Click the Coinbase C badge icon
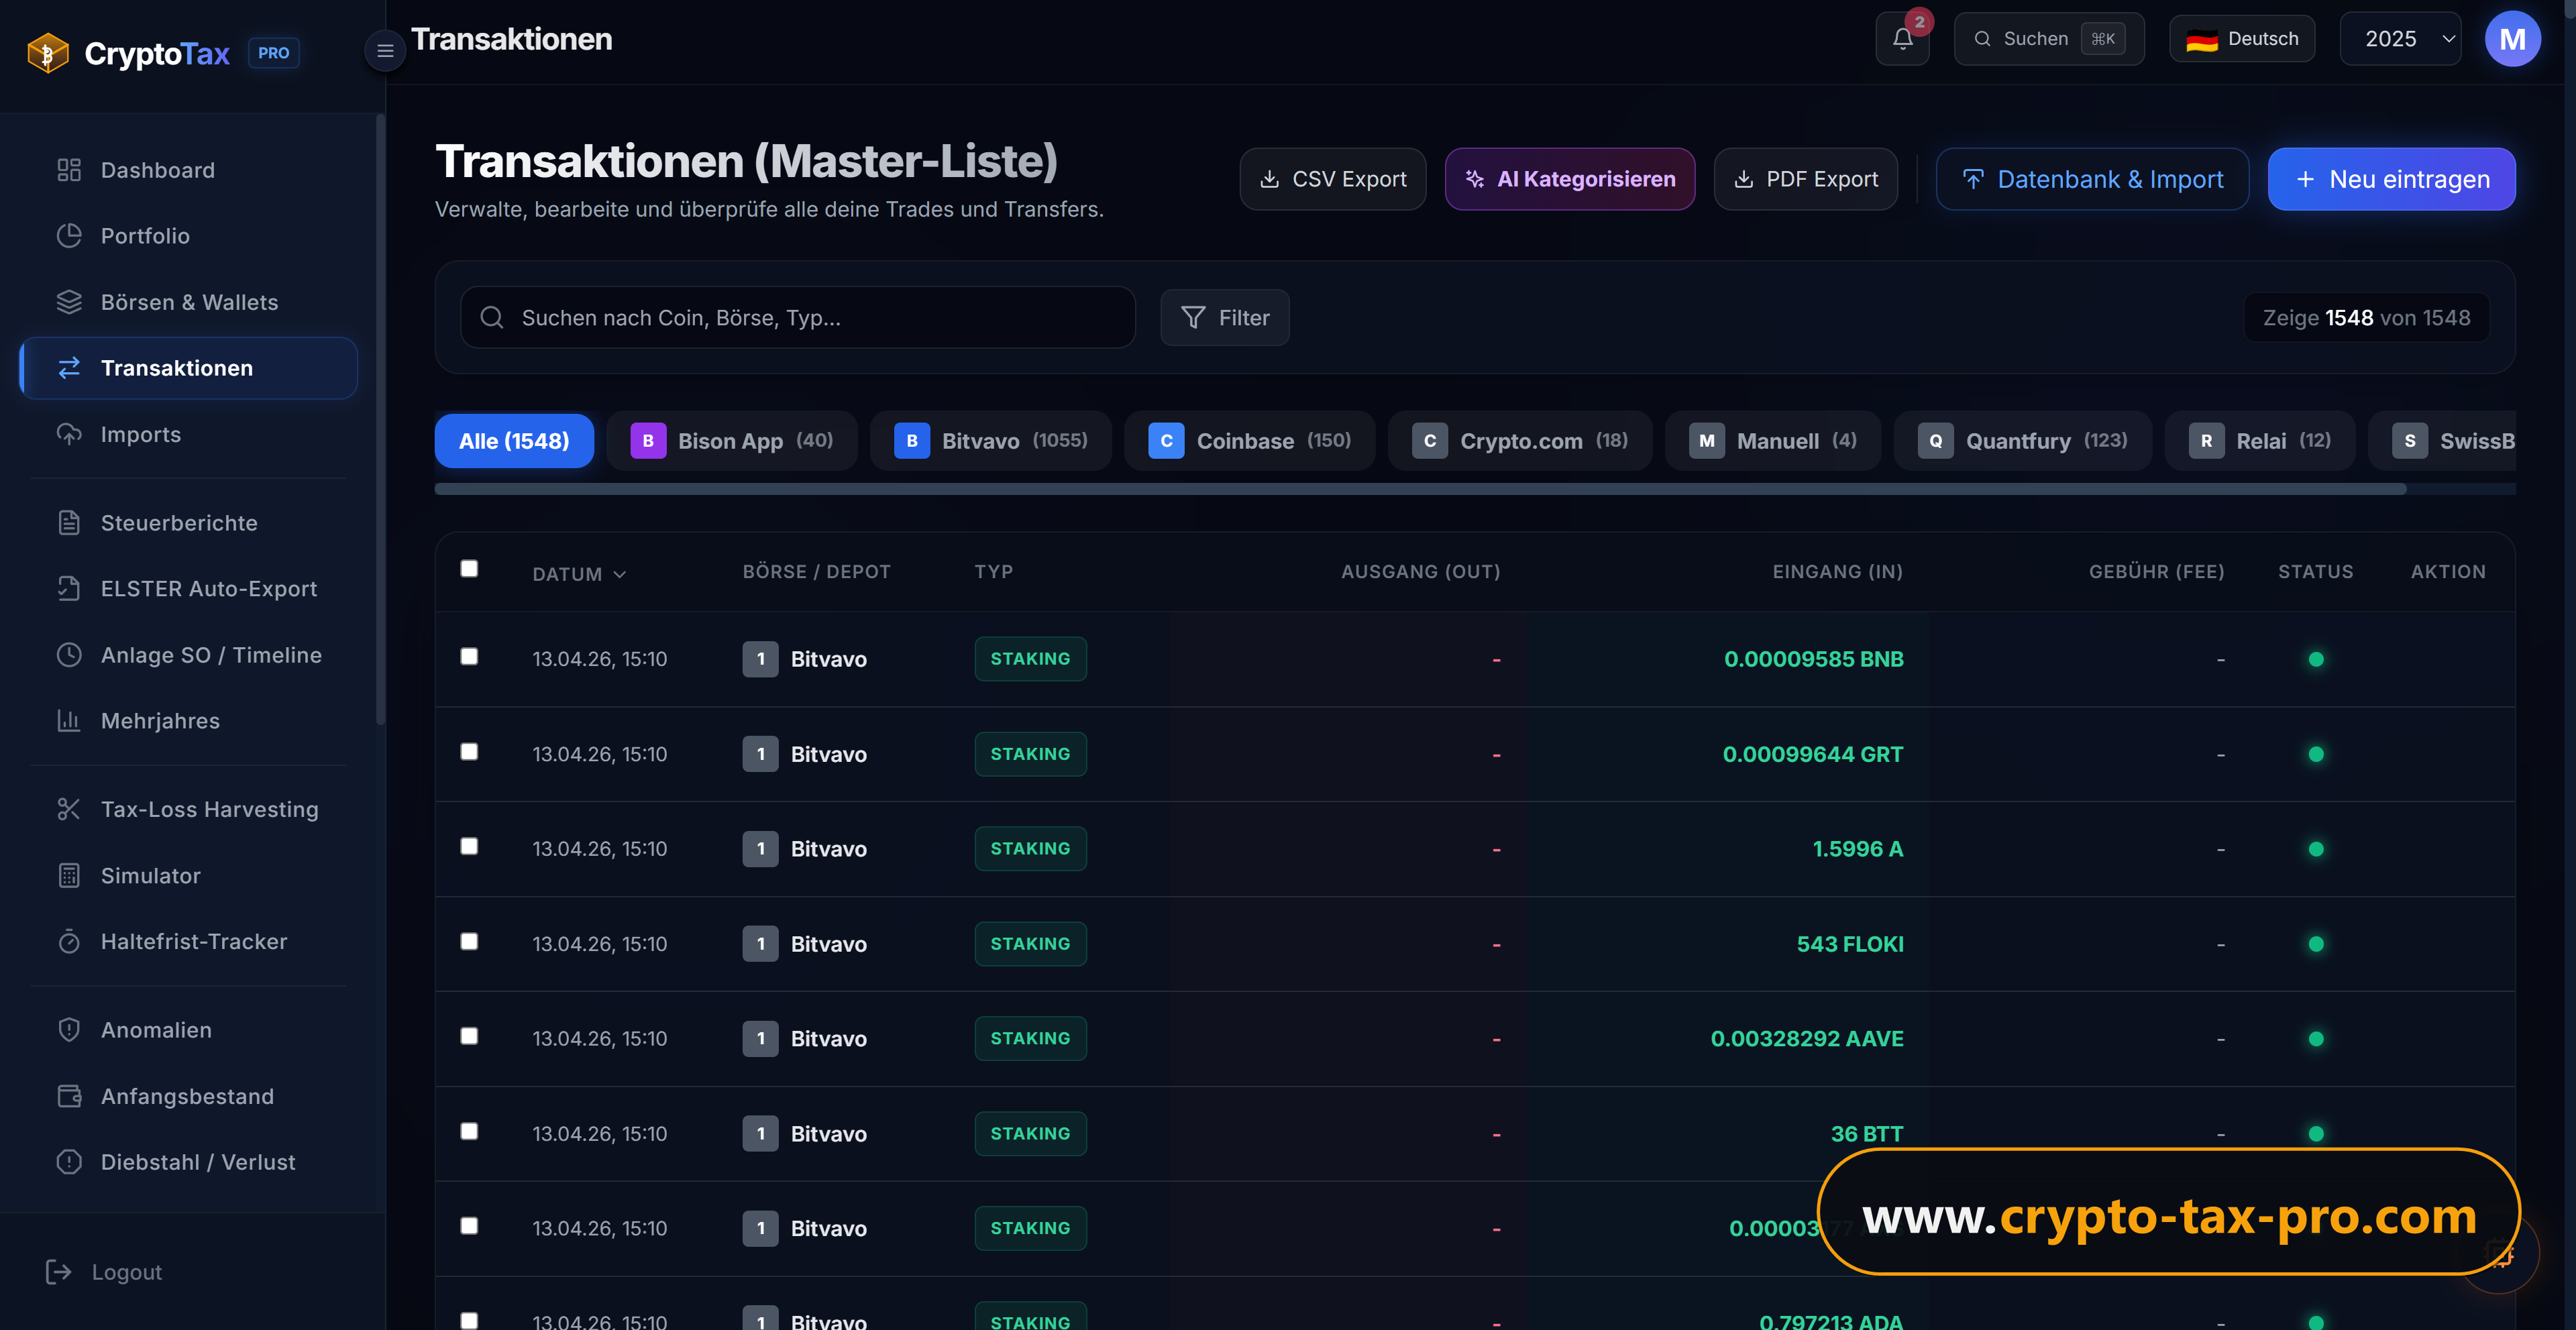 coord(1166,441)
